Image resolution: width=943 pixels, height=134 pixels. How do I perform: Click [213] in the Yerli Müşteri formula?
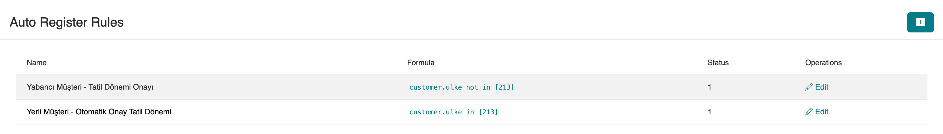click(488, 112)
